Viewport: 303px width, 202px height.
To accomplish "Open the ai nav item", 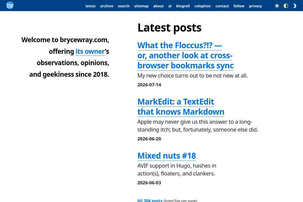I will (x=170, y=6).
